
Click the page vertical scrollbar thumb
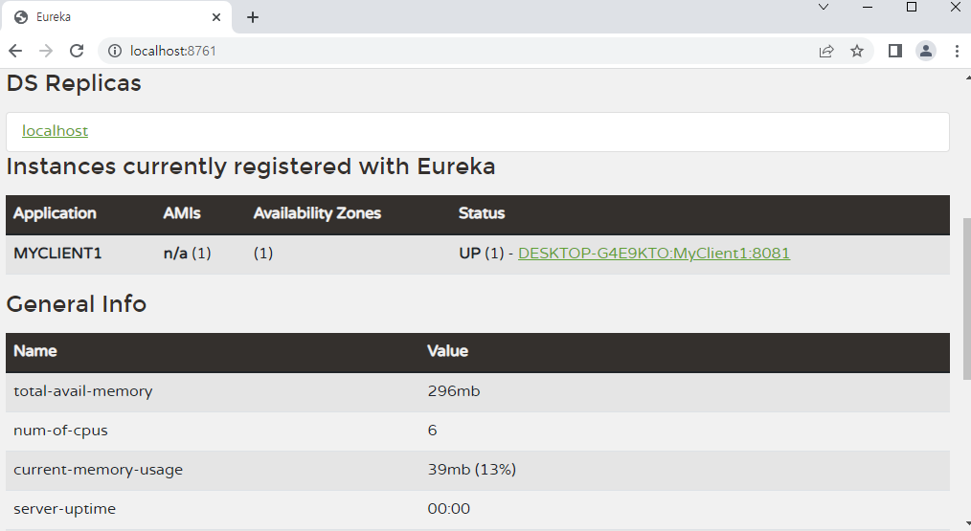967,299
